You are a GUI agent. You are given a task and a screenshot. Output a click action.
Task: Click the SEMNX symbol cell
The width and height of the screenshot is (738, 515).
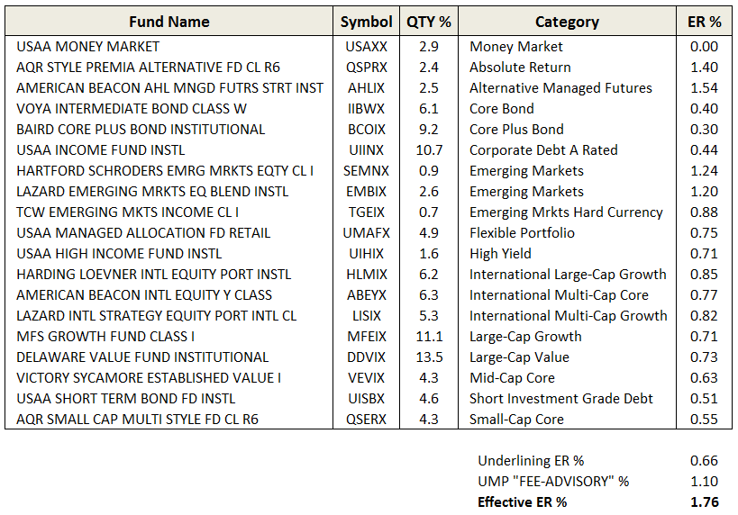pos(366,171)
